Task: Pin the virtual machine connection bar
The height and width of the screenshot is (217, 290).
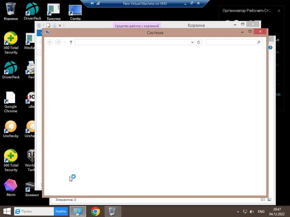Action: coord(92,3)
